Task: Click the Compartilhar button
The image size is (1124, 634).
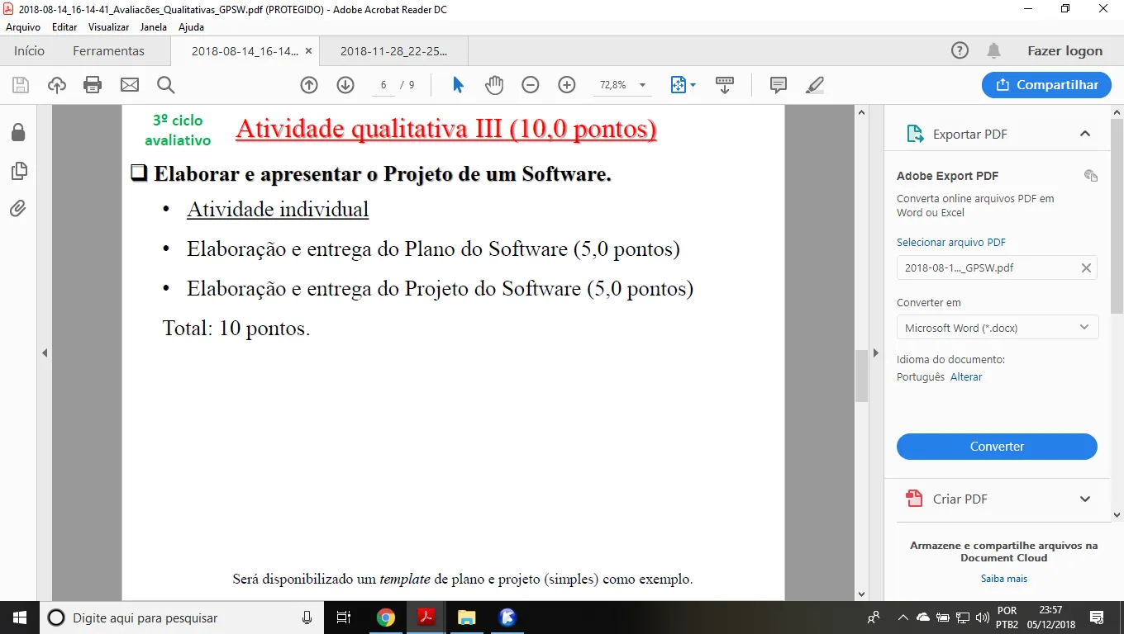Action: [1046, 85]
